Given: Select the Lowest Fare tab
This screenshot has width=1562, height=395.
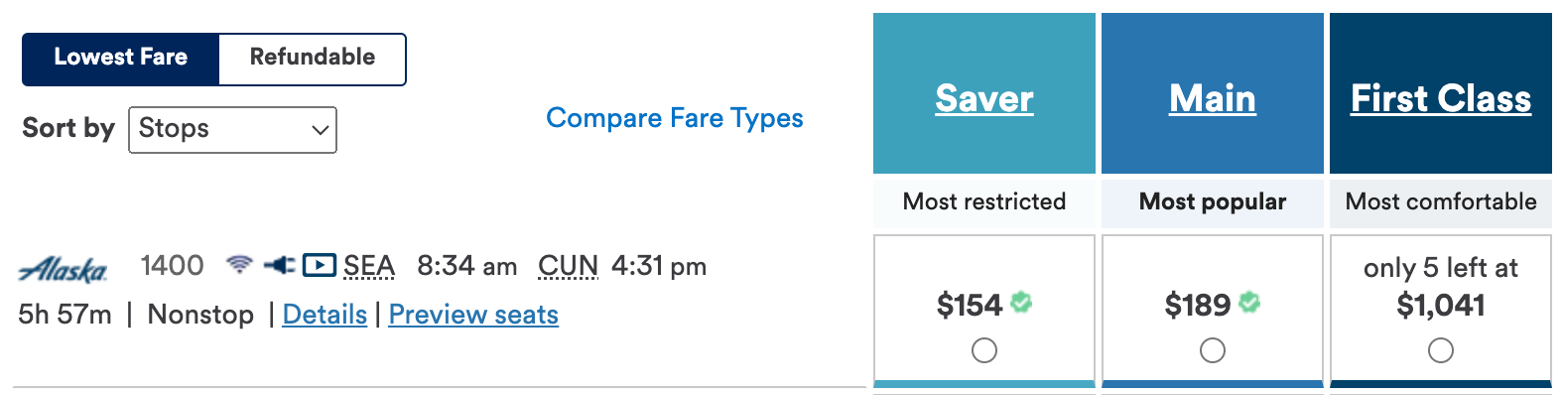Looking at the screenshot, I should [120, 58].
